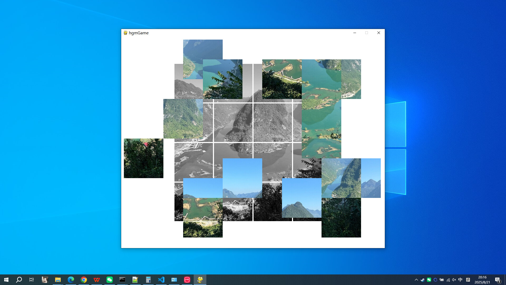506x285 pixels.
Task: Launch Google Chrome from the taskbar
Action: click(84, 279)
